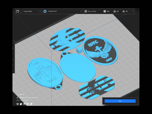Screen dimensions: 152x114
Task: Expand the material configuration chevron
Action: click(81, 11)
